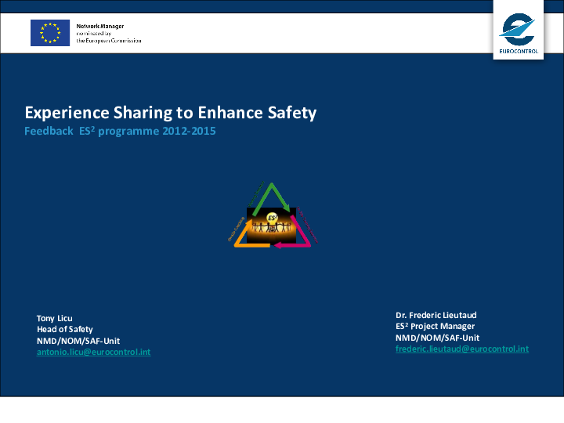Click the nominated by European Commission text
This screenshot has width=564, height=423.
(108, 37)
